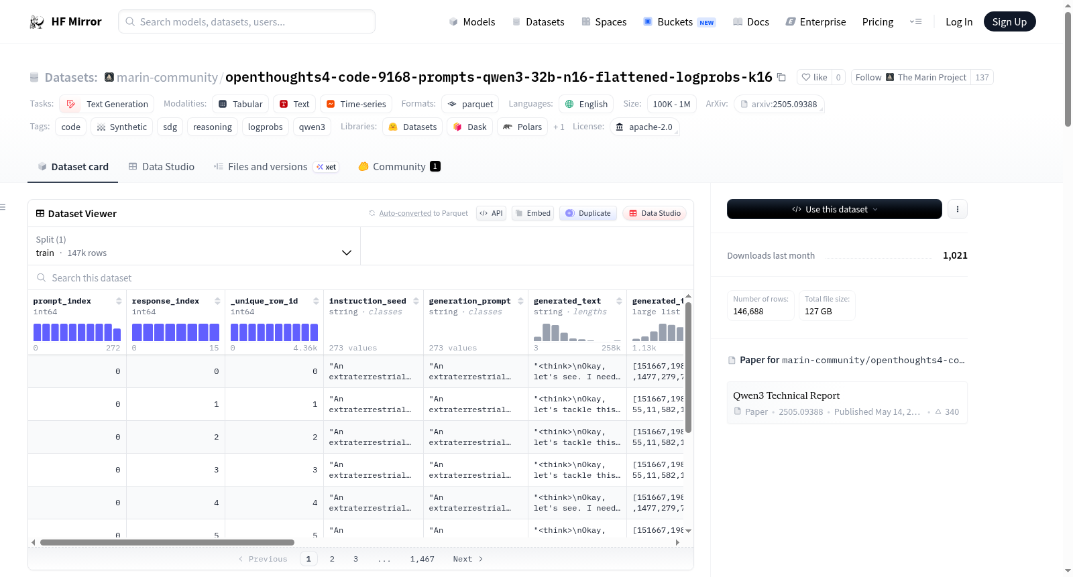Open the 137 followers count
The image size is (1073, 577).
[982, 77]
